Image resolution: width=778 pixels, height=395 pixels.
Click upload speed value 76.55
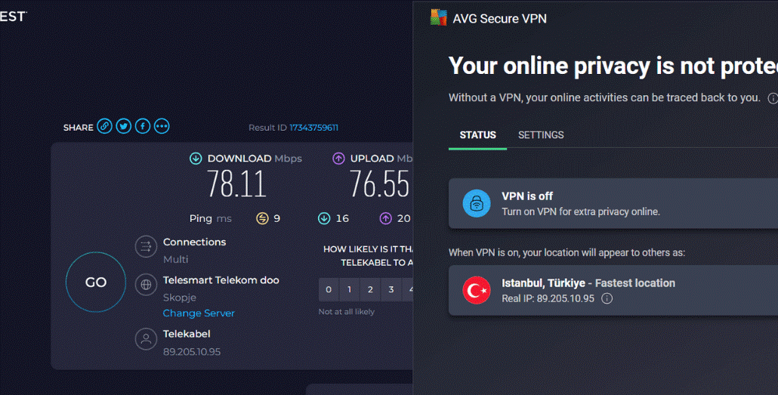[380, 184]
